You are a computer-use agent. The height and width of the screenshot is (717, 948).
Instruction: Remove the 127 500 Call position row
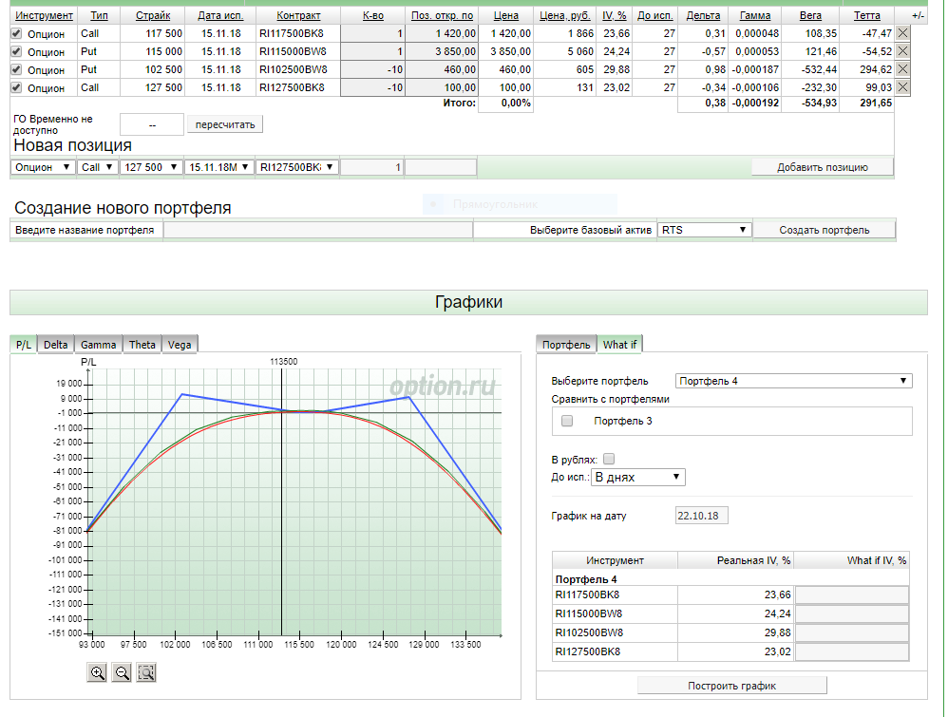click(x=902, y=87)
